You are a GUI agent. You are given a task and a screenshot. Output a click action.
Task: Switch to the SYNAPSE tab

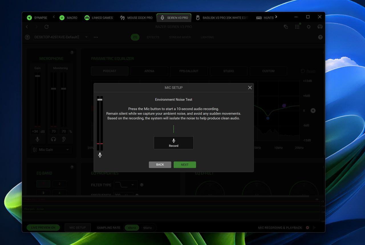click(x=37, y=18)
